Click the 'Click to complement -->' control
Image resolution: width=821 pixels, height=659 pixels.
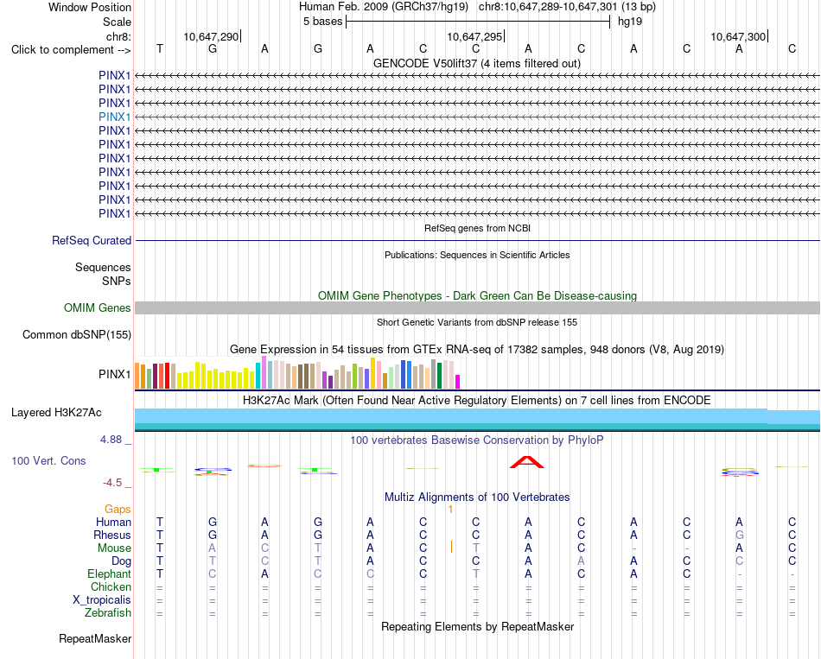tap(71, 50)
